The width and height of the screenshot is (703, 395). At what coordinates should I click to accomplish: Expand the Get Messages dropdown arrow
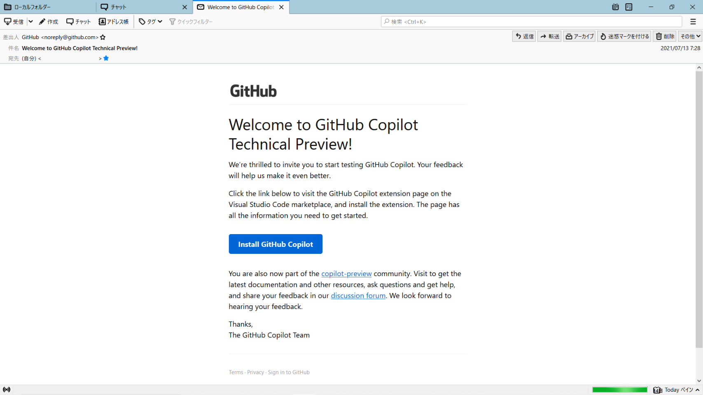click(x=30, y=22)
